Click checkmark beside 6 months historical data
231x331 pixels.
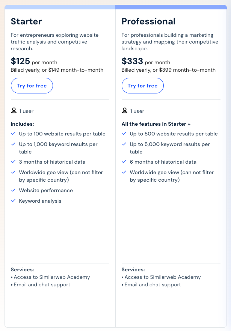(x=124, y=162)
